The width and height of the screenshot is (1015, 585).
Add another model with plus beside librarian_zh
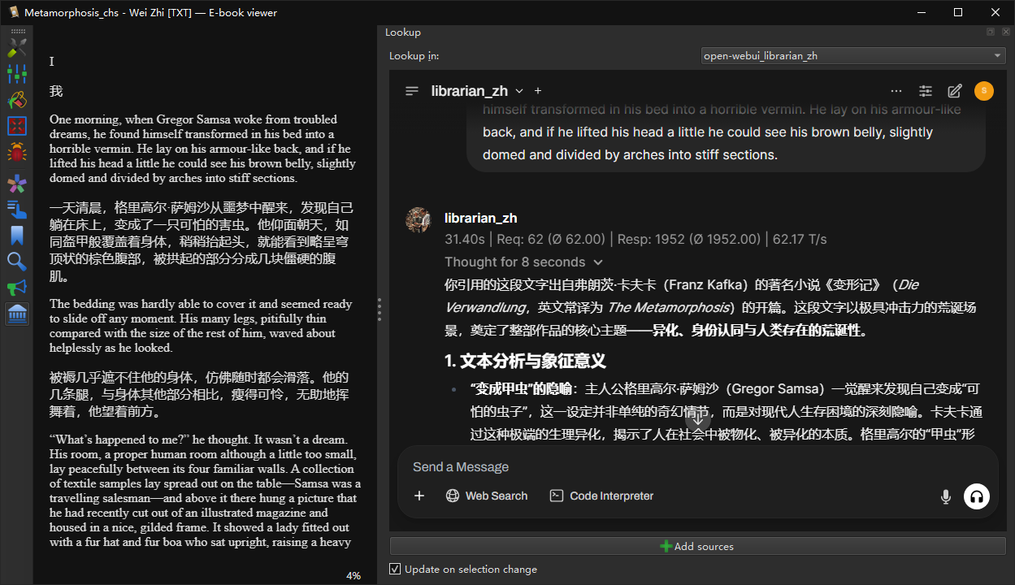[538, 91]
